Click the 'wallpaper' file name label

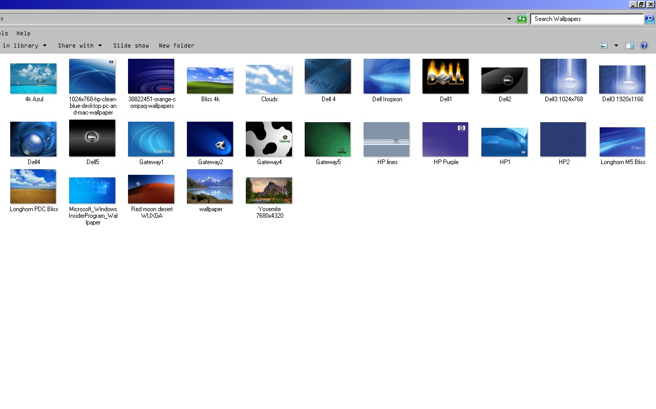point(210,209)
